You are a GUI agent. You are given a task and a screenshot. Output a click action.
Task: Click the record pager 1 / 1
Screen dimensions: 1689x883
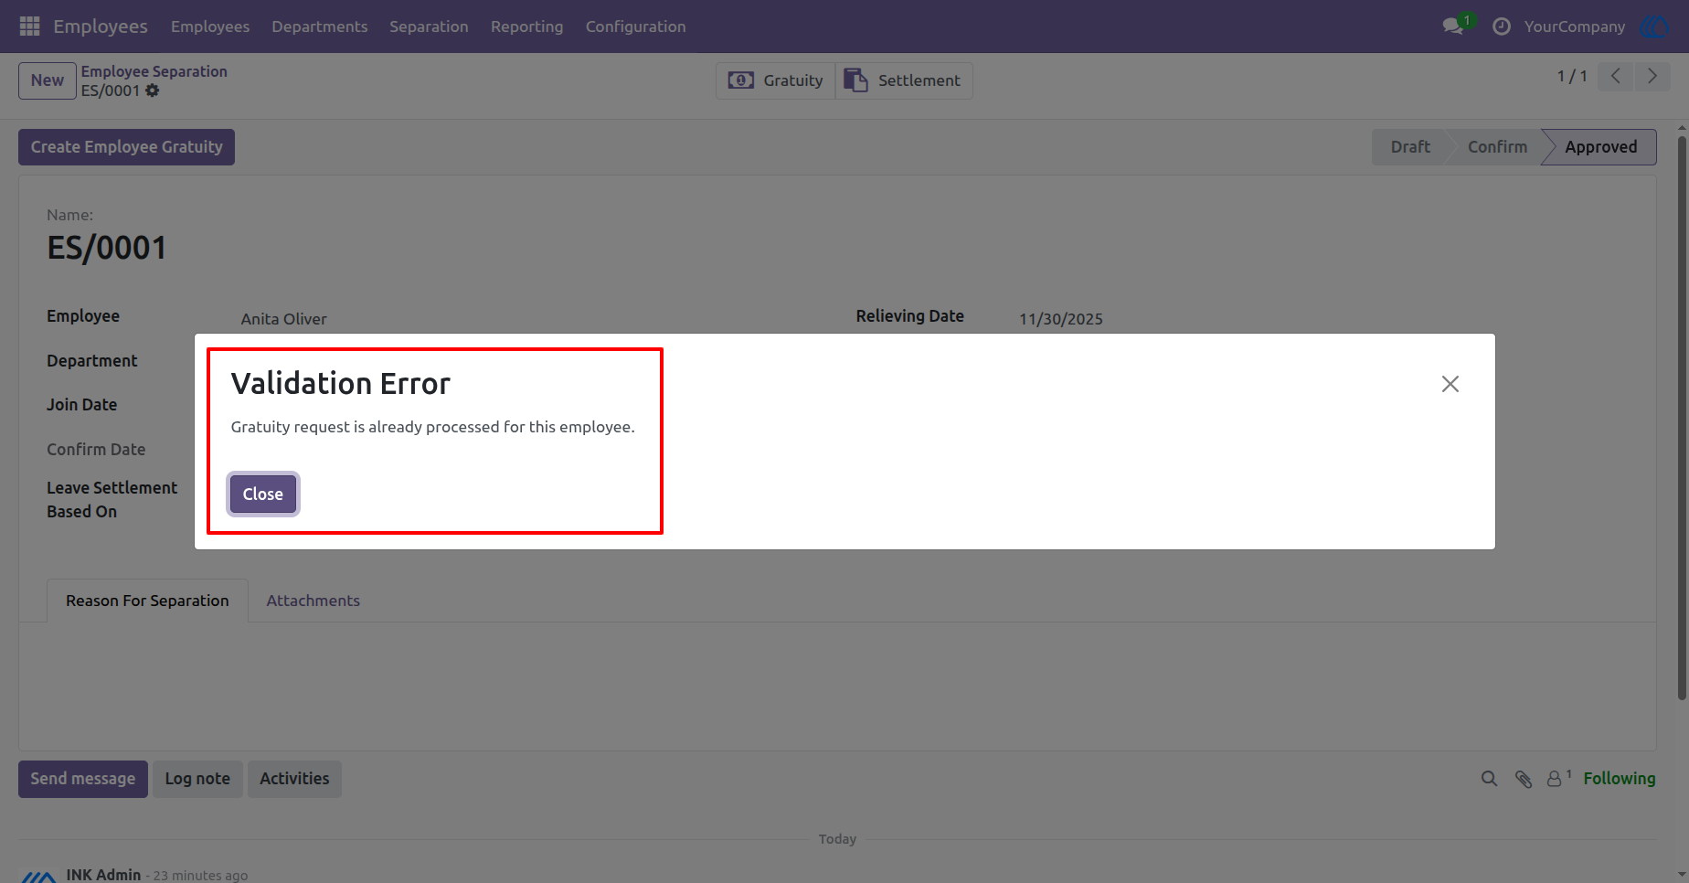[1572, 77]
